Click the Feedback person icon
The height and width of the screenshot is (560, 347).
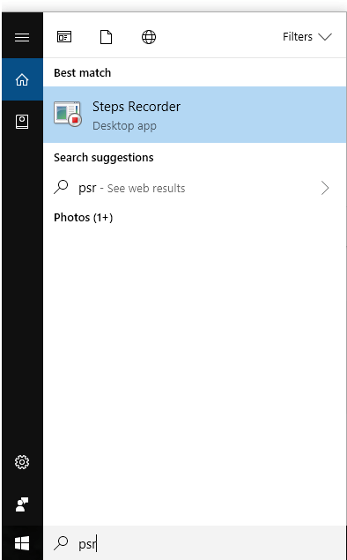(x=22, y=504)
